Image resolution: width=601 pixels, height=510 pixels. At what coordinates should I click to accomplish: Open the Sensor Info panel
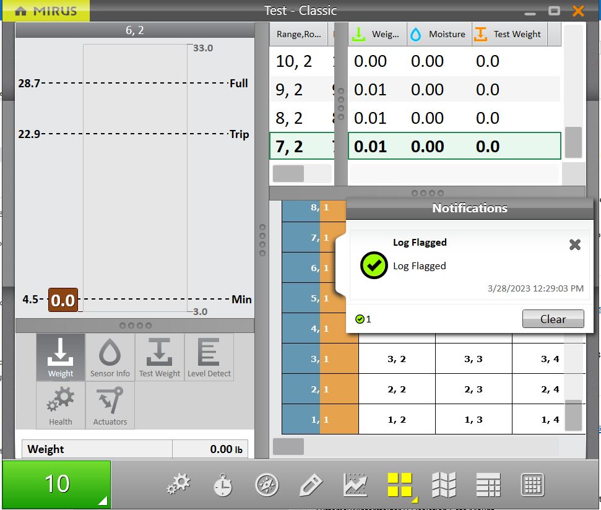[110, 357]
